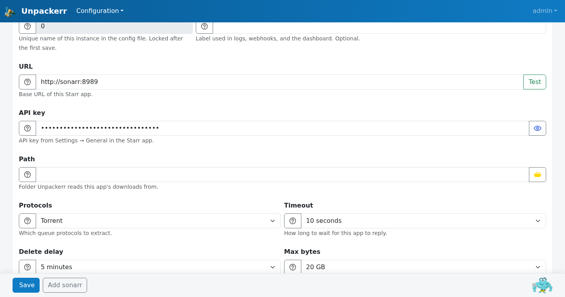Click the Save button
565x297 pixels.
pyautogui.click(x=26, y=285)
